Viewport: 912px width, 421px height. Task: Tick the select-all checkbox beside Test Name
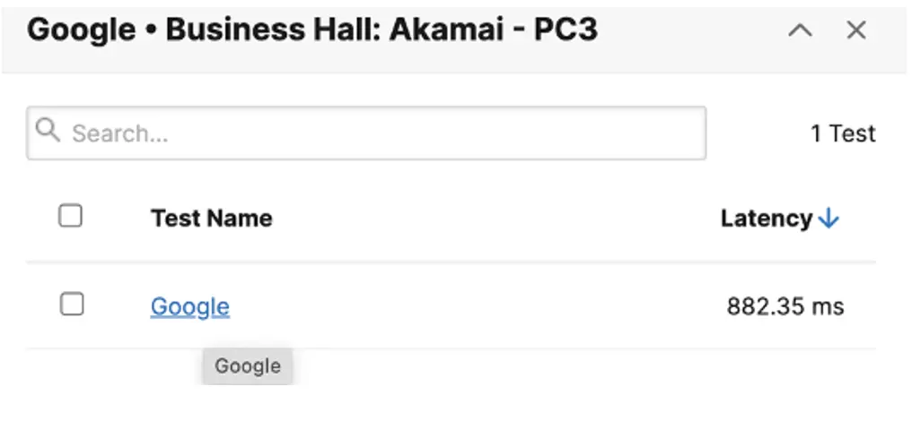[x=71, y=217]
